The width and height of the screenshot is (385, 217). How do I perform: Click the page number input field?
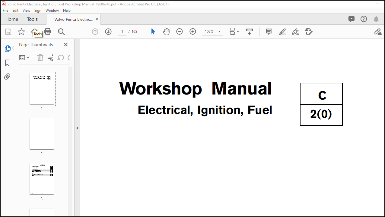122,32
